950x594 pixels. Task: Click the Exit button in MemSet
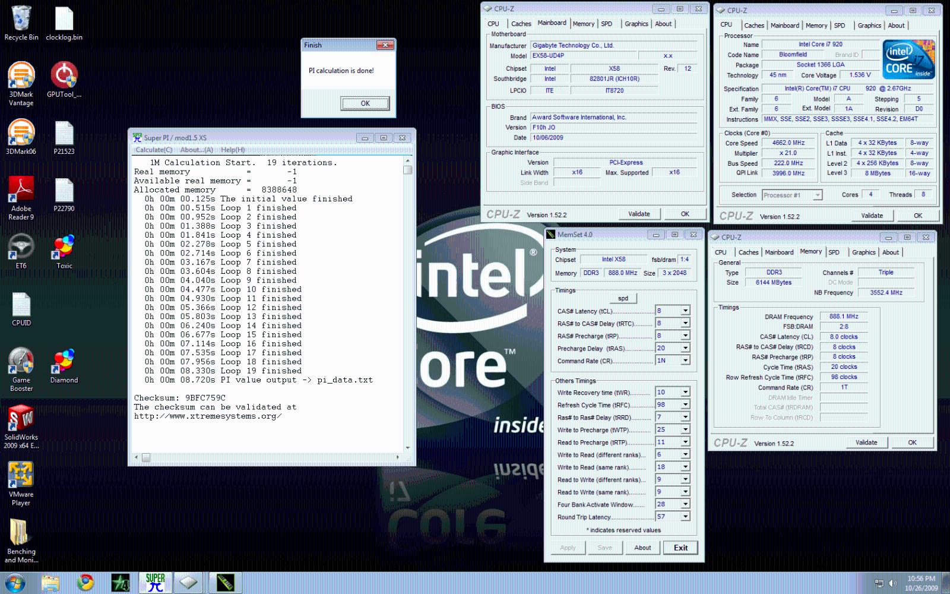(680, 548)
